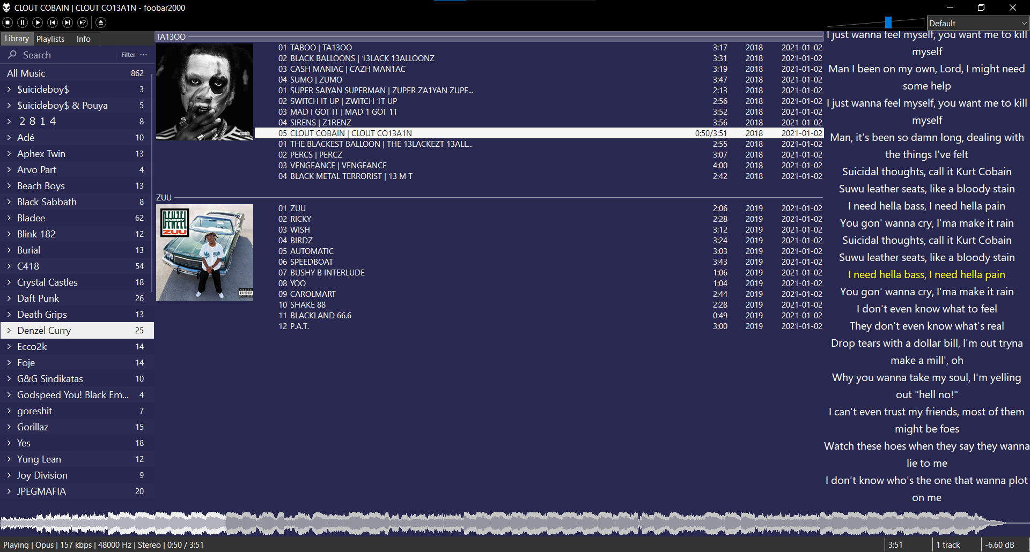
Task: Switch to the Info tab
Action: (x=84, y=39)
